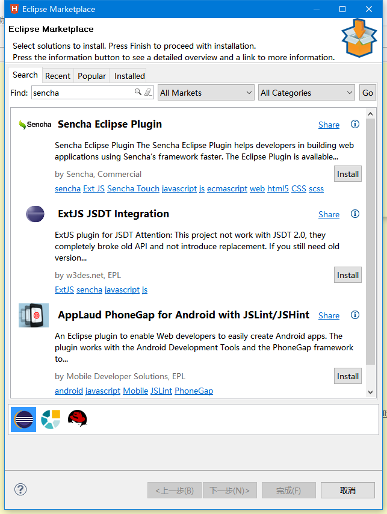Screen dimensions: 387x514
Task: Click scrollbar up arrow in results list
Action: point(370,114)
